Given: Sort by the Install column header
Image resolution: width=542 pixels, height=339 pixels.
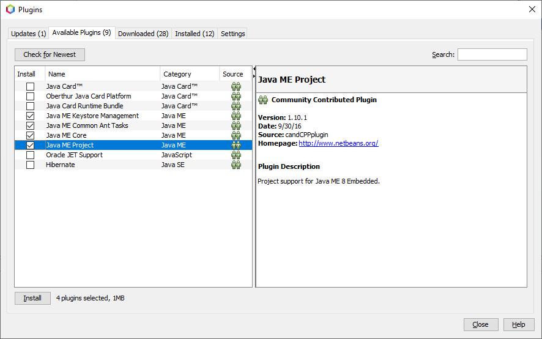Looking at the screenshot, I should point(30,74).
